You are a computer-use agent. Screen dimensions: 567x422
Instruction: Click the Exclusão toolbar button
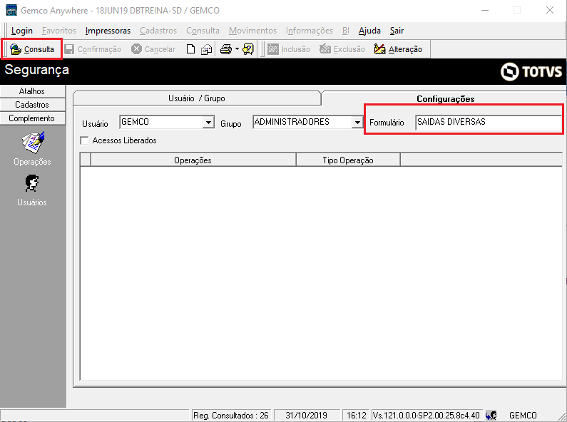pyautogui.click(x=342, y=49)
